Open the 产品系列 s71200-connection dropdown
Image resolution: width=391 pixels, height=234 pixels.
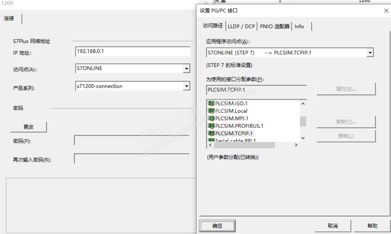pos(186,86)
